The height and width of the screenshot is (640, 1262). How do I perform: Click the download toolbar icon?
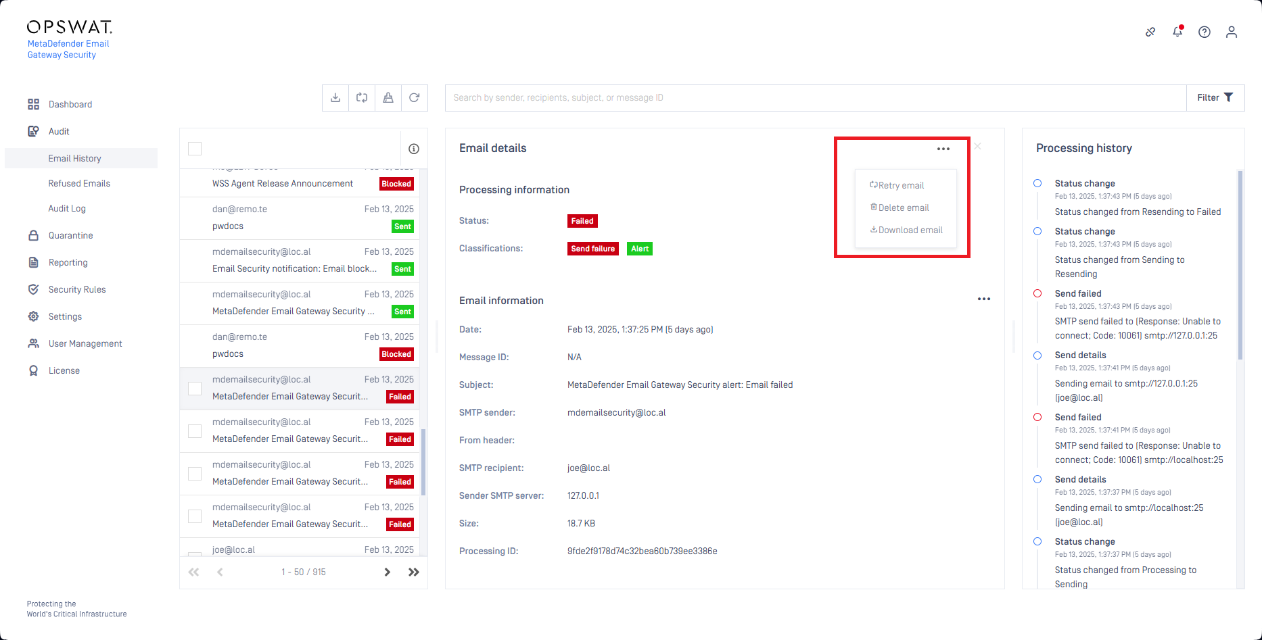pos(335,97)
